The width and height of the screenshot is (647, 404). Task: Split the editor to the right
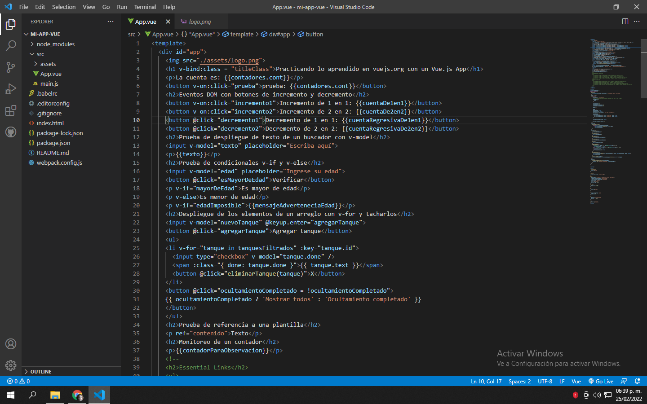click(625, 22)
